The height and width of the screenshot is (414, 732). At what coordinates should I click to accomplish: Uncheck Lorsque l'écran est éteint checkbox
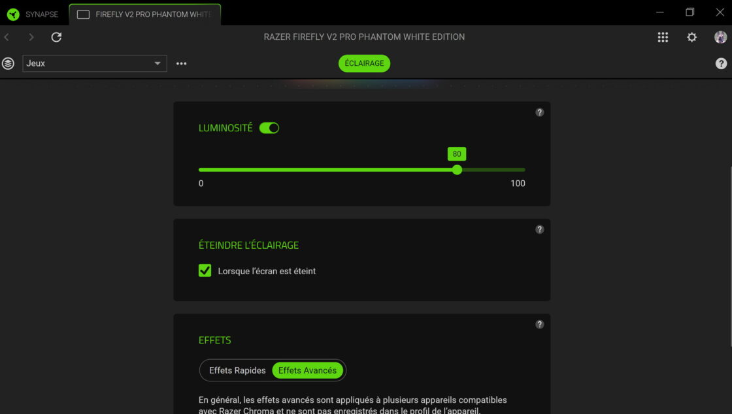click(205, 270)
